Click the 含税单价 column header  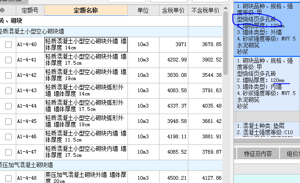pos(173,10)
